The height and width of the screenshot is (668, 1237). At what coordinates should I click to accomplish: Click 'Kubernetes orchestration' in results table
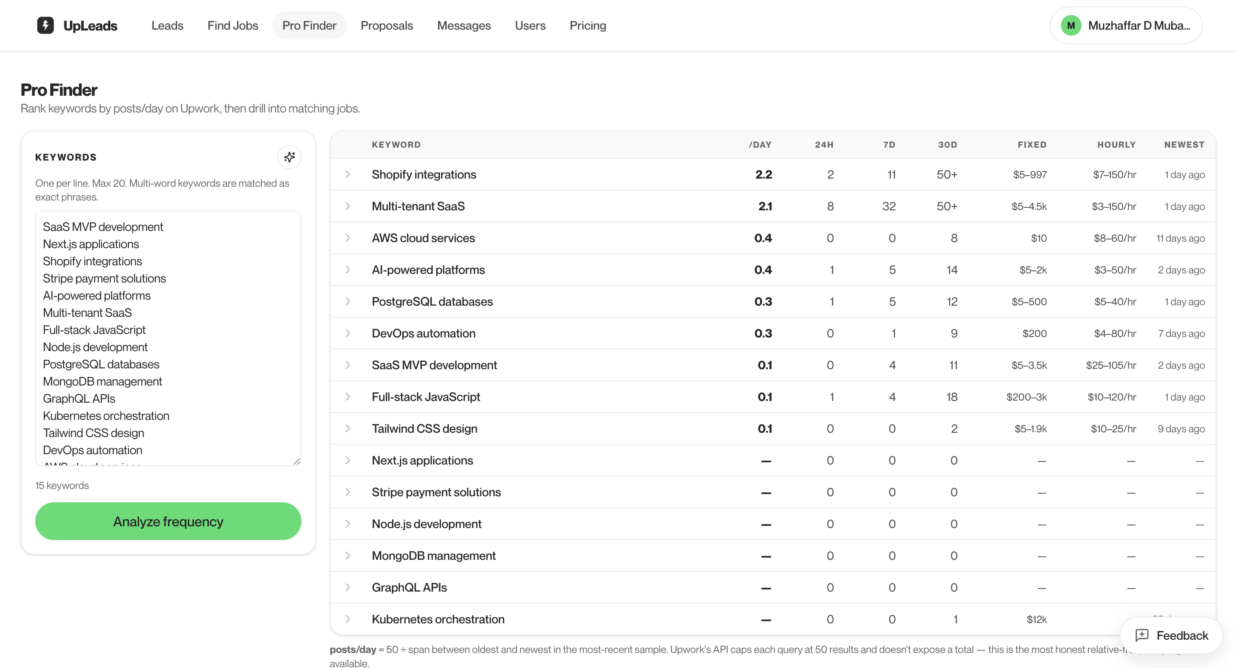pos(438,619)
